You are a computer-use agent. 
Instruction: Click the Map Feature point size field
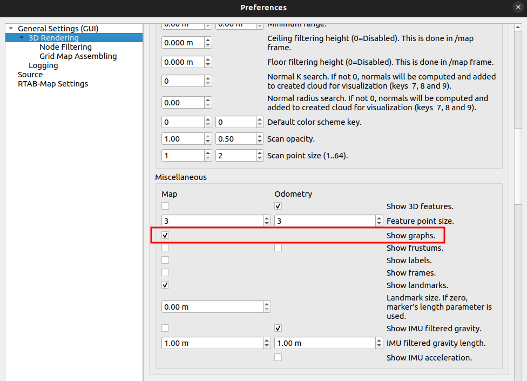212,221
